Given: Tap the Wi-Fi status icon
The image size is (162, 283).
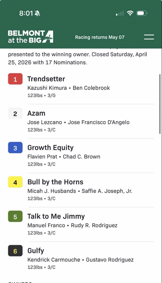Looking at the screenshot, I should [130, 13].
